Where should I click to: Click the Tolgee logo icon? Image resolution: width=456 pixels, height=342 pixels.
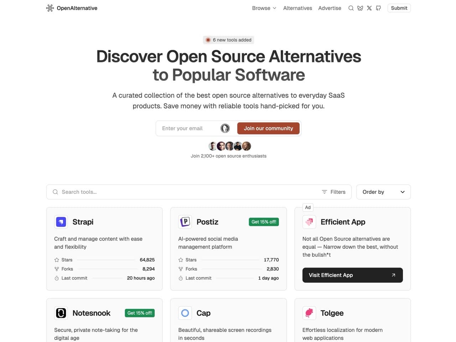pos(309,313)
